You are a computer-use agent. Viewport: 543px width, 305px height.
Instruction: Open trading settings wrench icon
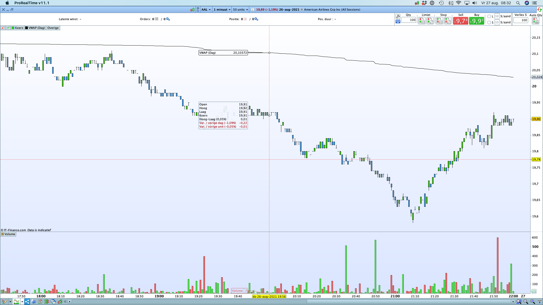click(x=398, y=16)
